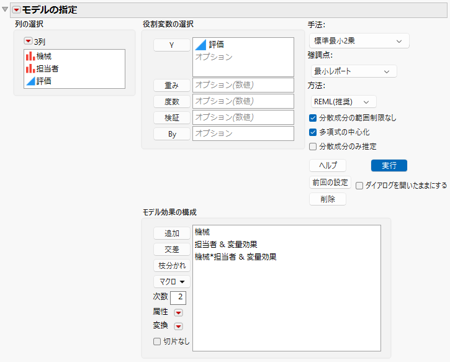Screen dimensions: 450x362
Task: Open the 手法 dropdown showing 標準最小2乗
Action: click(359, 41)
